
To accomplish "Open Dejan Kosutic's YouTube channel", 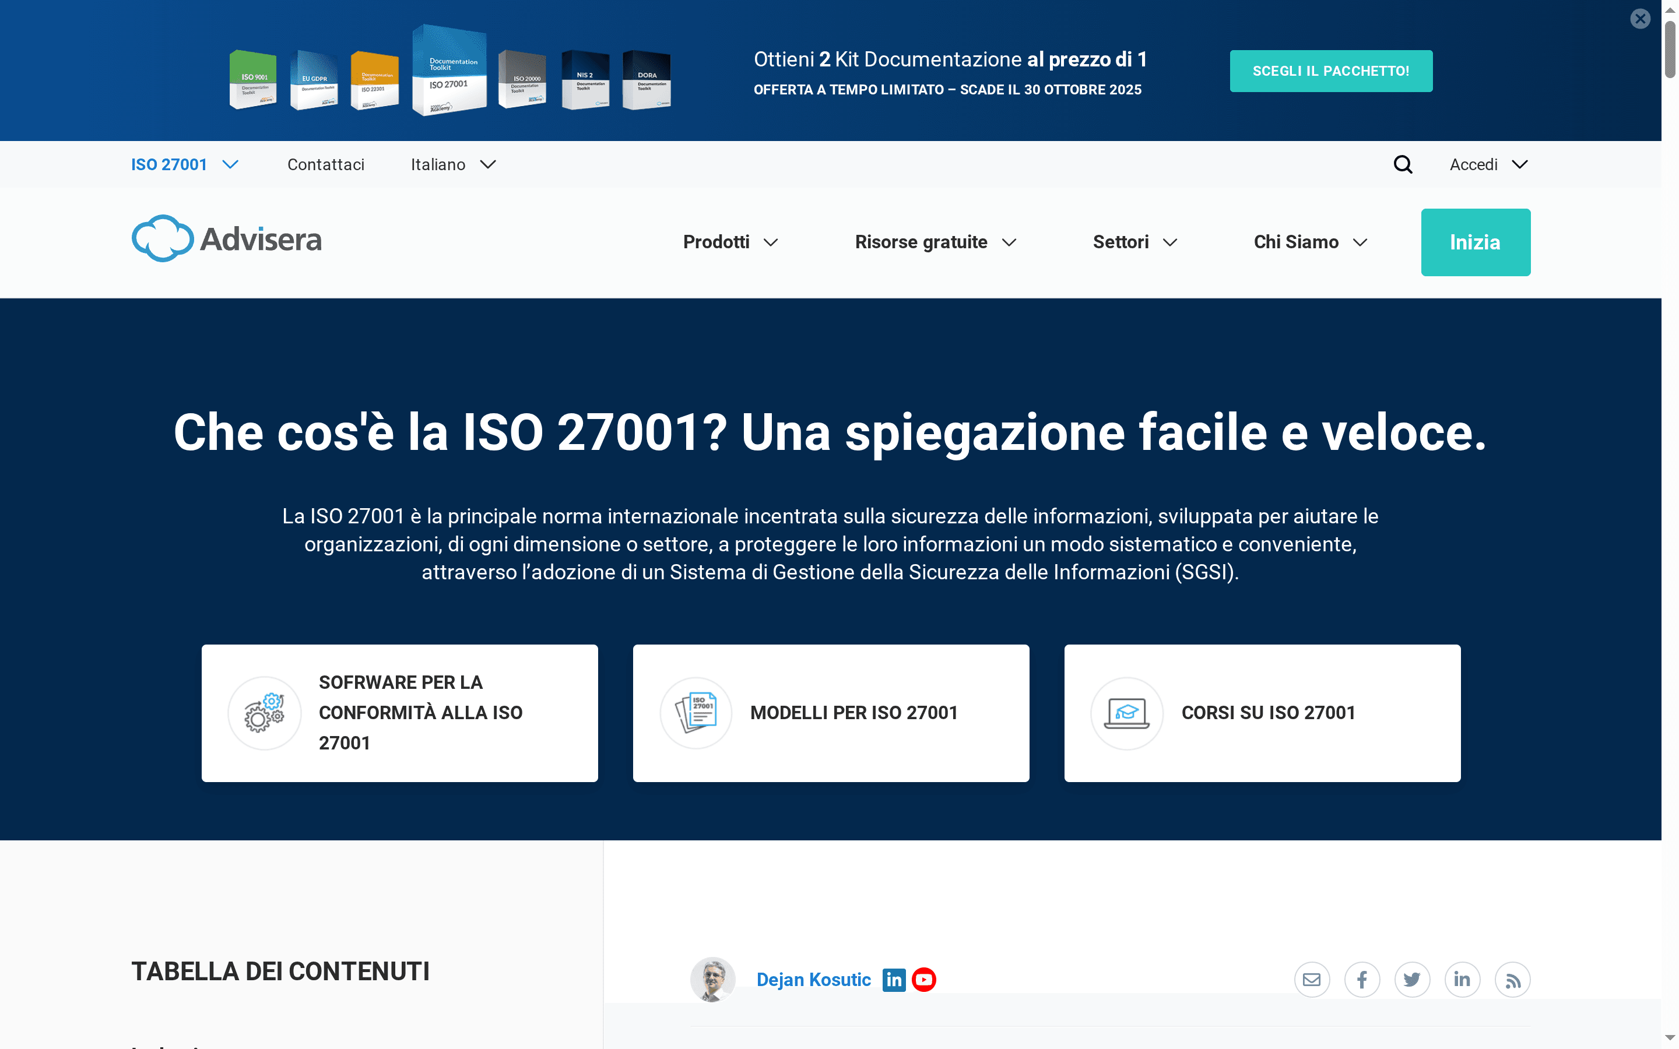I will [924, 979].
